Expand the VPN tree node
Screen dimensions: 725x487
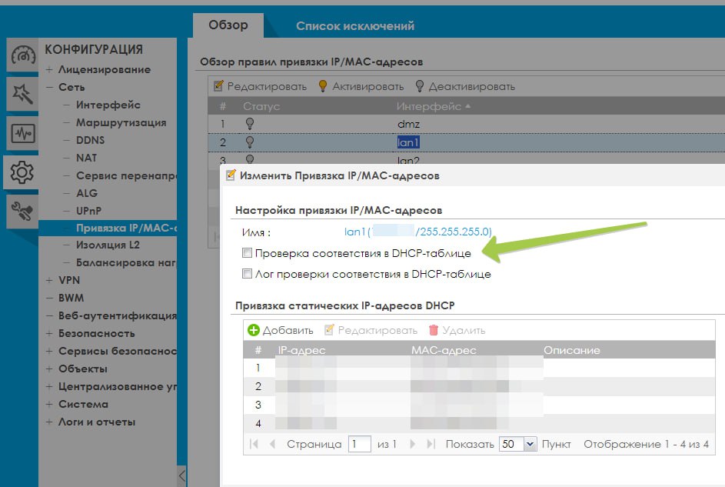49,280
